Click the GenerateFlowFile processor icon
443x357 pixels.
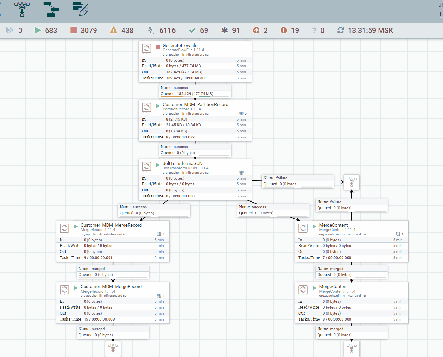[x=146, y=48]
